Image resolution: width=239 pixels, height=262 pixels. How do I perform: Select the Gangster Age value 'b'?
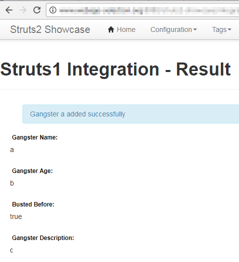pos(12,183)
